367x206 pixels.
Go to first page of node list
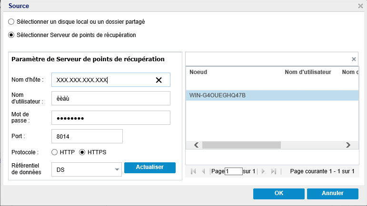click(x=193, y=171)
